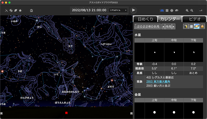Click the 0.2 magnitude value

tap(193, 64)
